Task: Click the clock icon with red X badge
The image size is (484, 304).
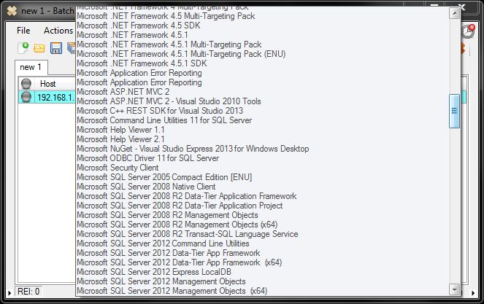Action: [468, 31]
